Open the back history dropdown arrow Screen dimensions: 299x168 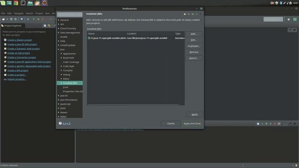(x=189, y=14)
